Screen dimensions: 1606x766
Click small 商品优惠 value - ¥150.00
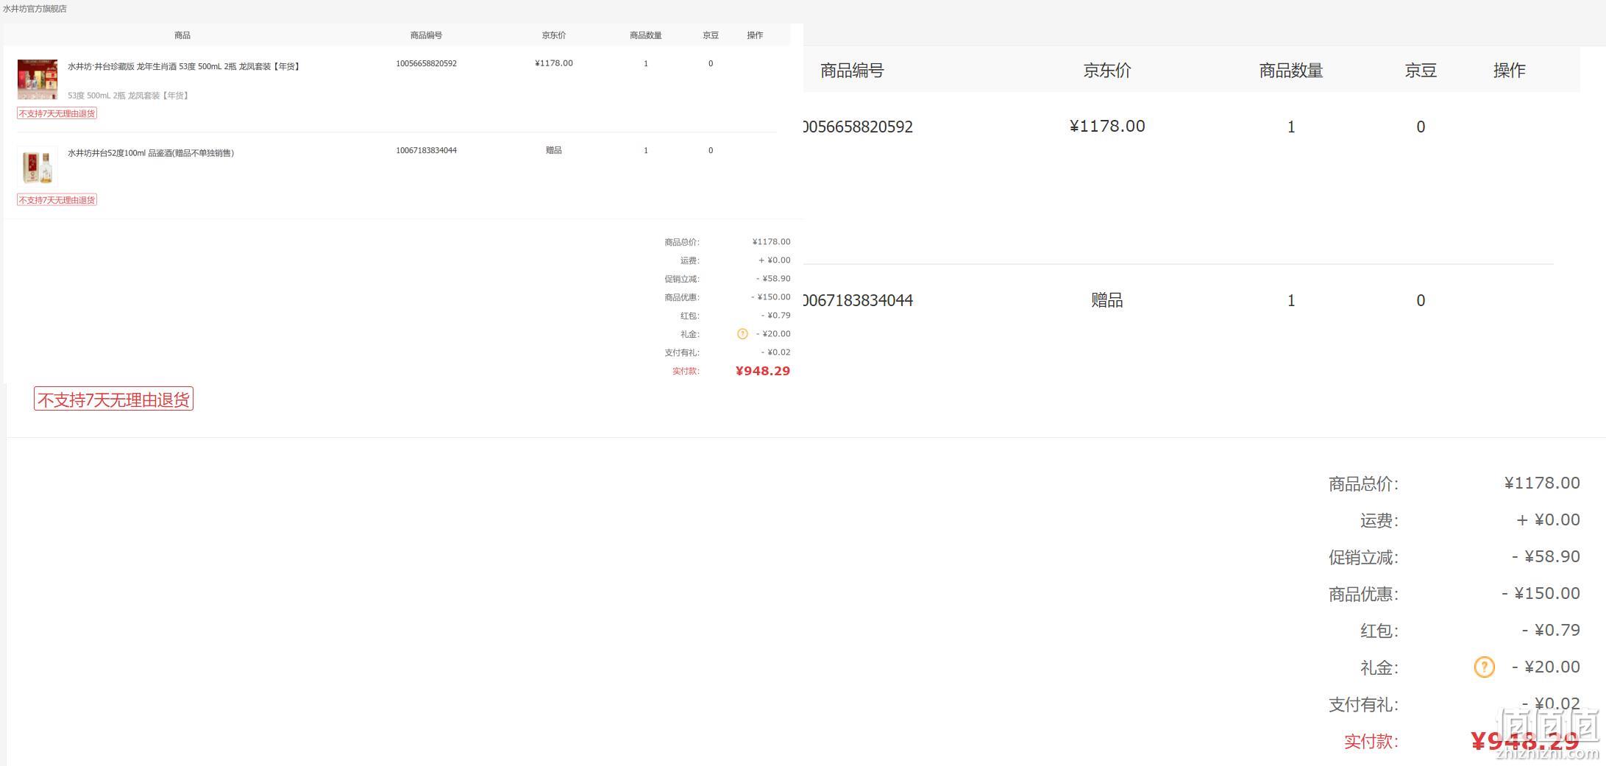pyautogui.click(x=771, y=297)
